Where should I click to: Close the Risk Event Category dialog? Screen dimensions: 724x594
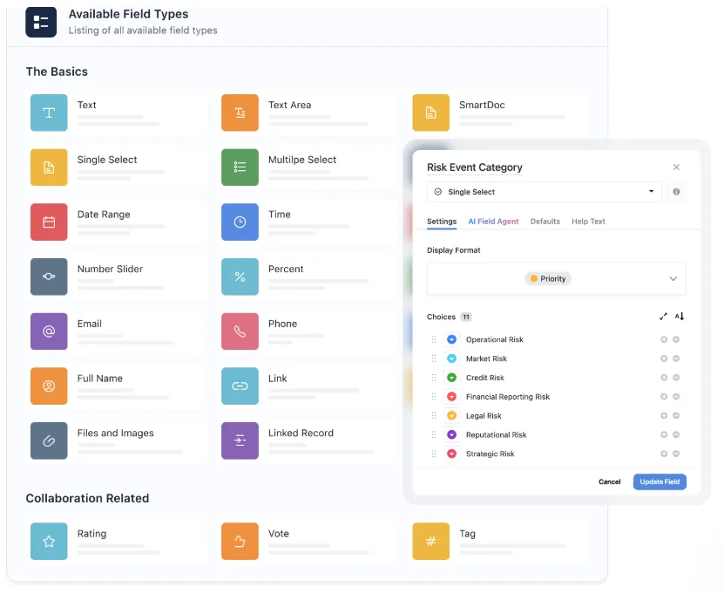point(676,167)
